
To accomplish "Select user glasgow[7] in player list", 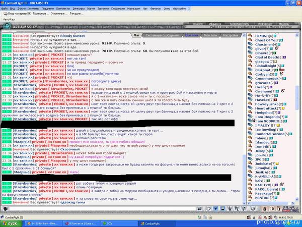I will pos(264,62).
